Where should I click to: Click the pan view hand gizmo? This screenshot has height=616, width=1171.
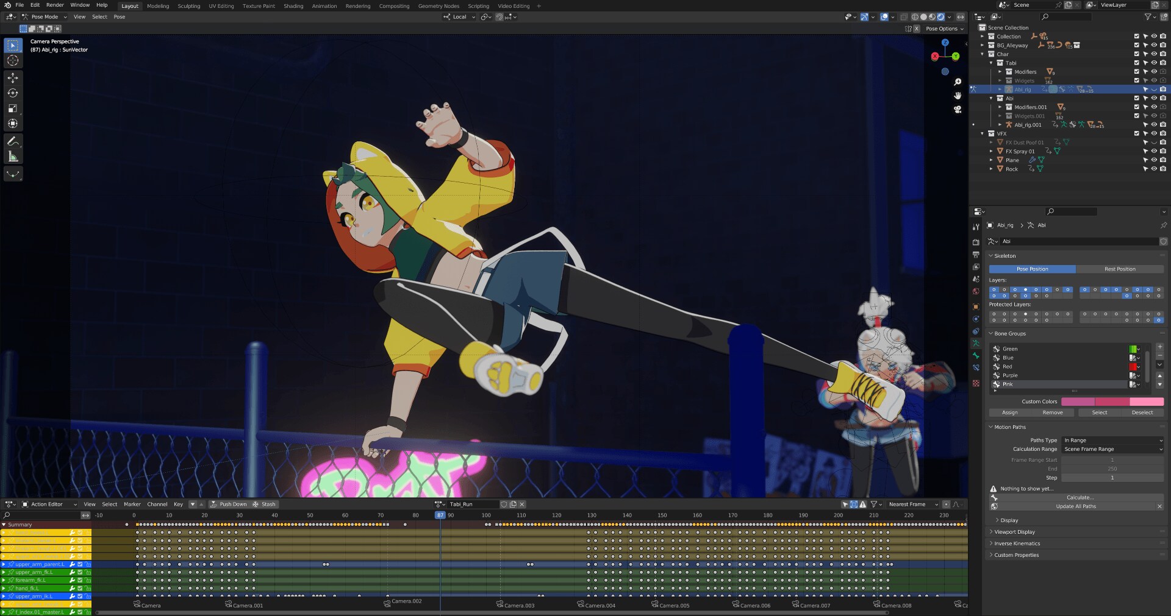click(958, 96)
